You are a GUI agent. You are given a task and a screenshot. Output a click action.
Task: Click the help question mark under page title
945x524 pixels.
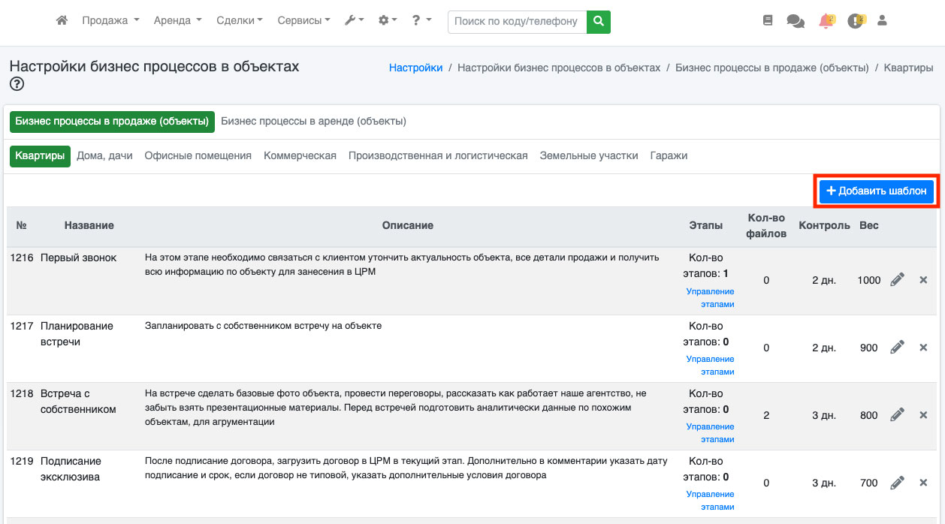17,84
